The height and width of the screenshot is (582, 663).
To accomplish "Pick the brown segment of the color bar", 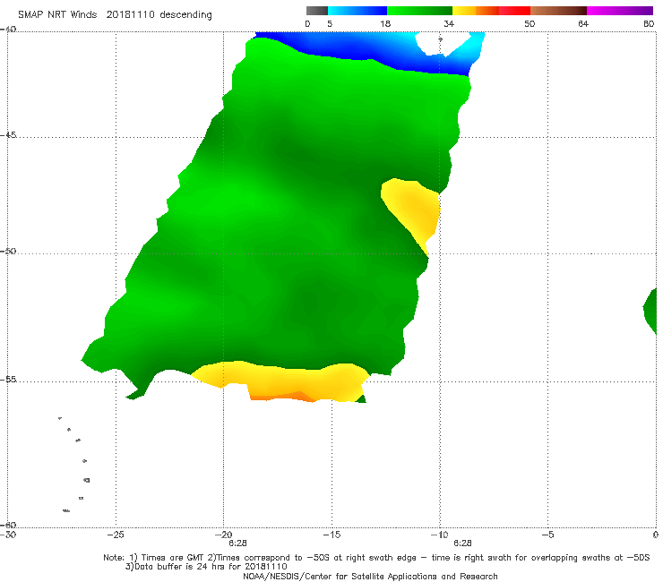I will pos(558,11).
